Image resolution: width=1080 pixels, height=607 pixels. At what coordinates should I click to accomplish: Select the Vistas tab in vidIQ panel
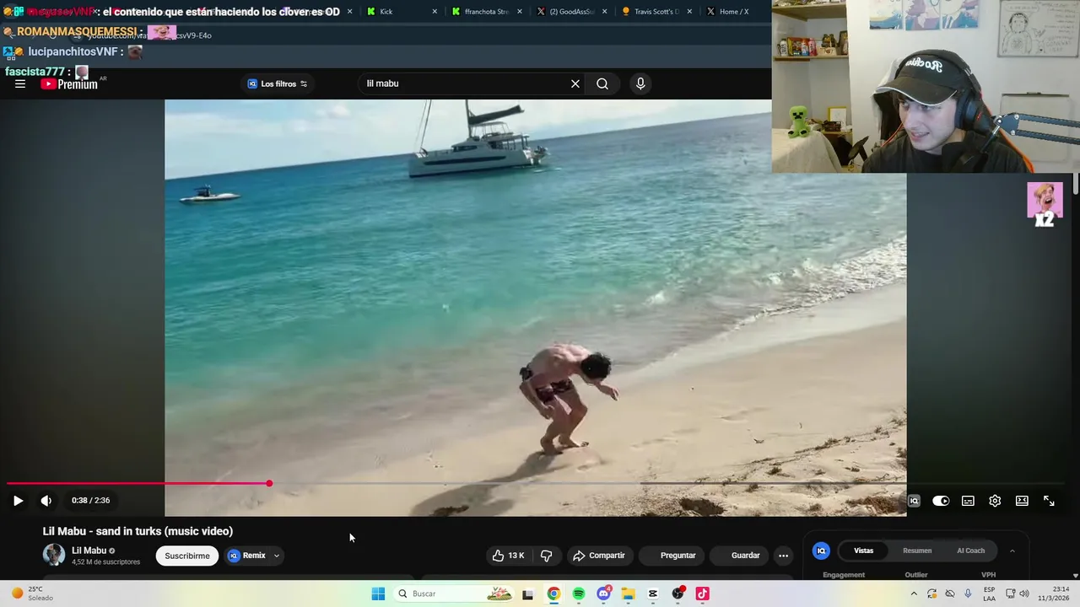point(863,551)
